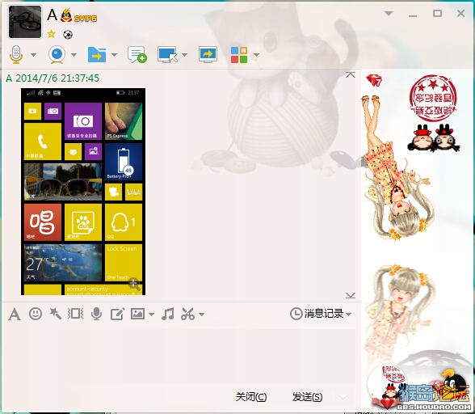This screenshot has height=414, width=475.
Task: Click the message timestamp A 2014/7/6 21:37:45
Action: [x=53, y=78]
